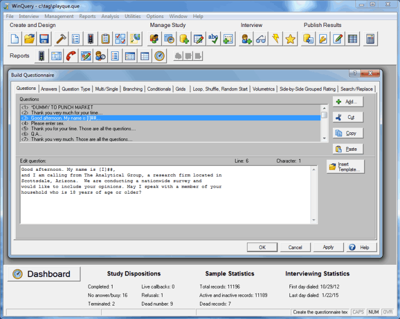Click the calendar with clock icon
The height and width of the screenshot is (319, 400).
(169, 39)
